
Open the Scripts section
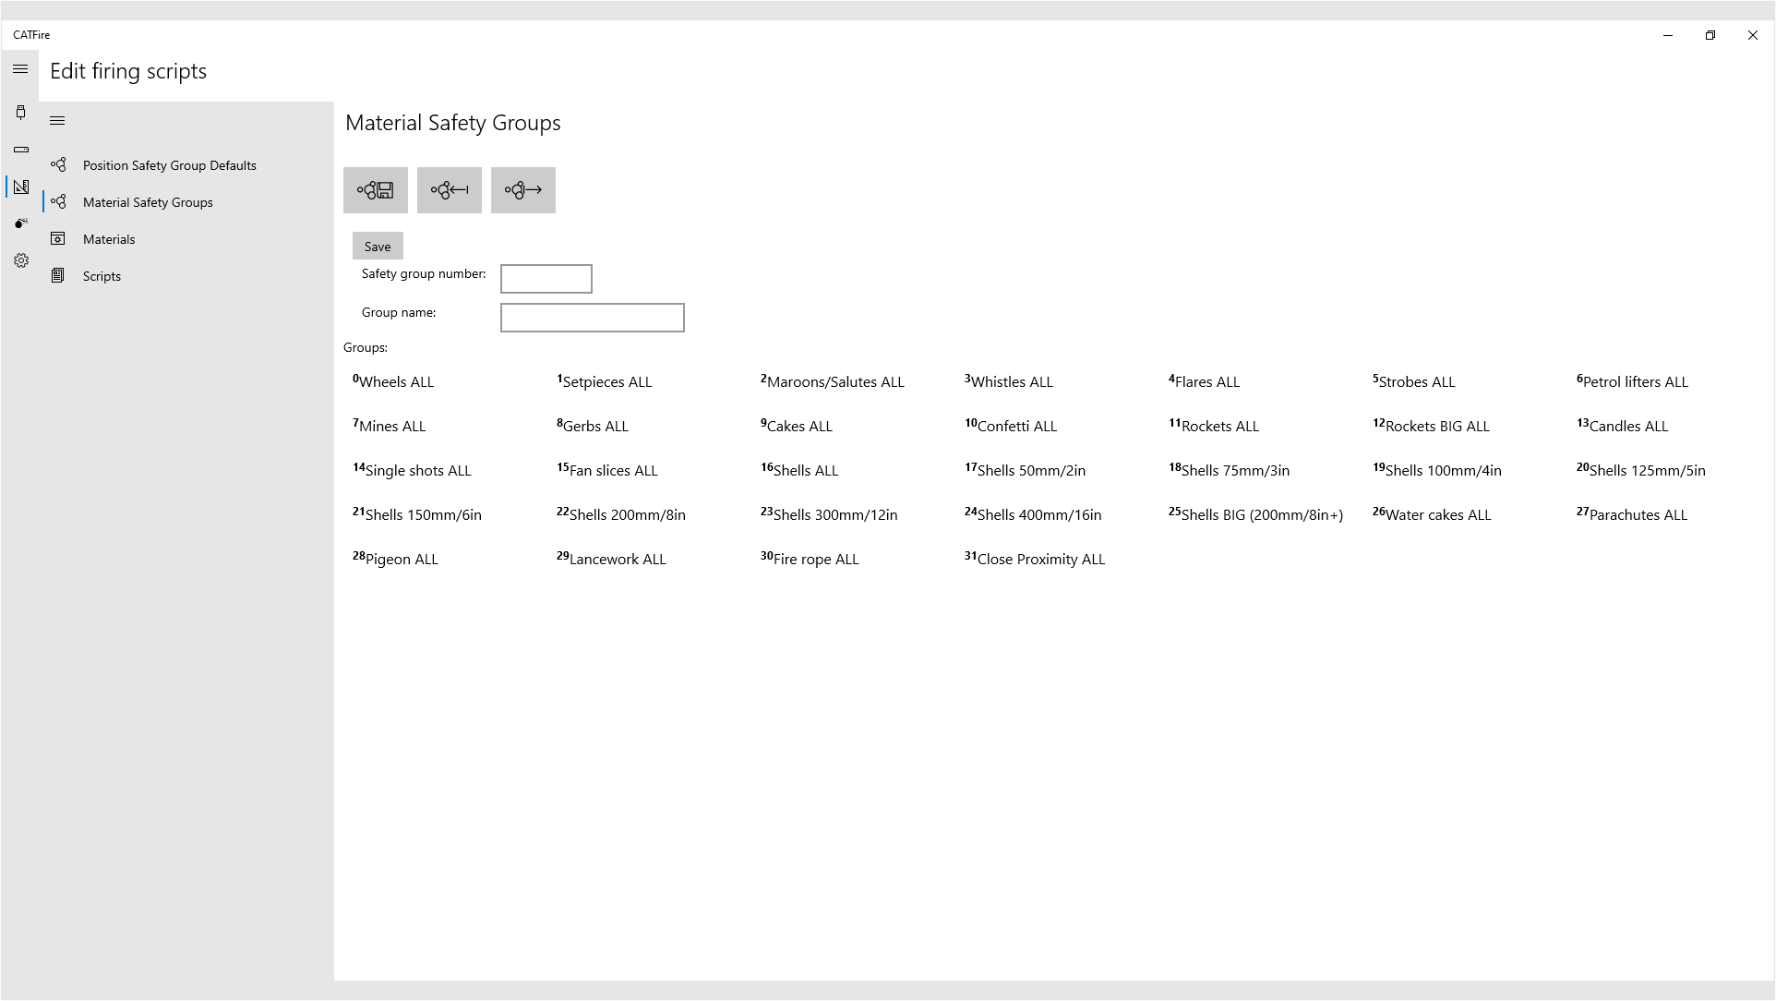(102, 276)
